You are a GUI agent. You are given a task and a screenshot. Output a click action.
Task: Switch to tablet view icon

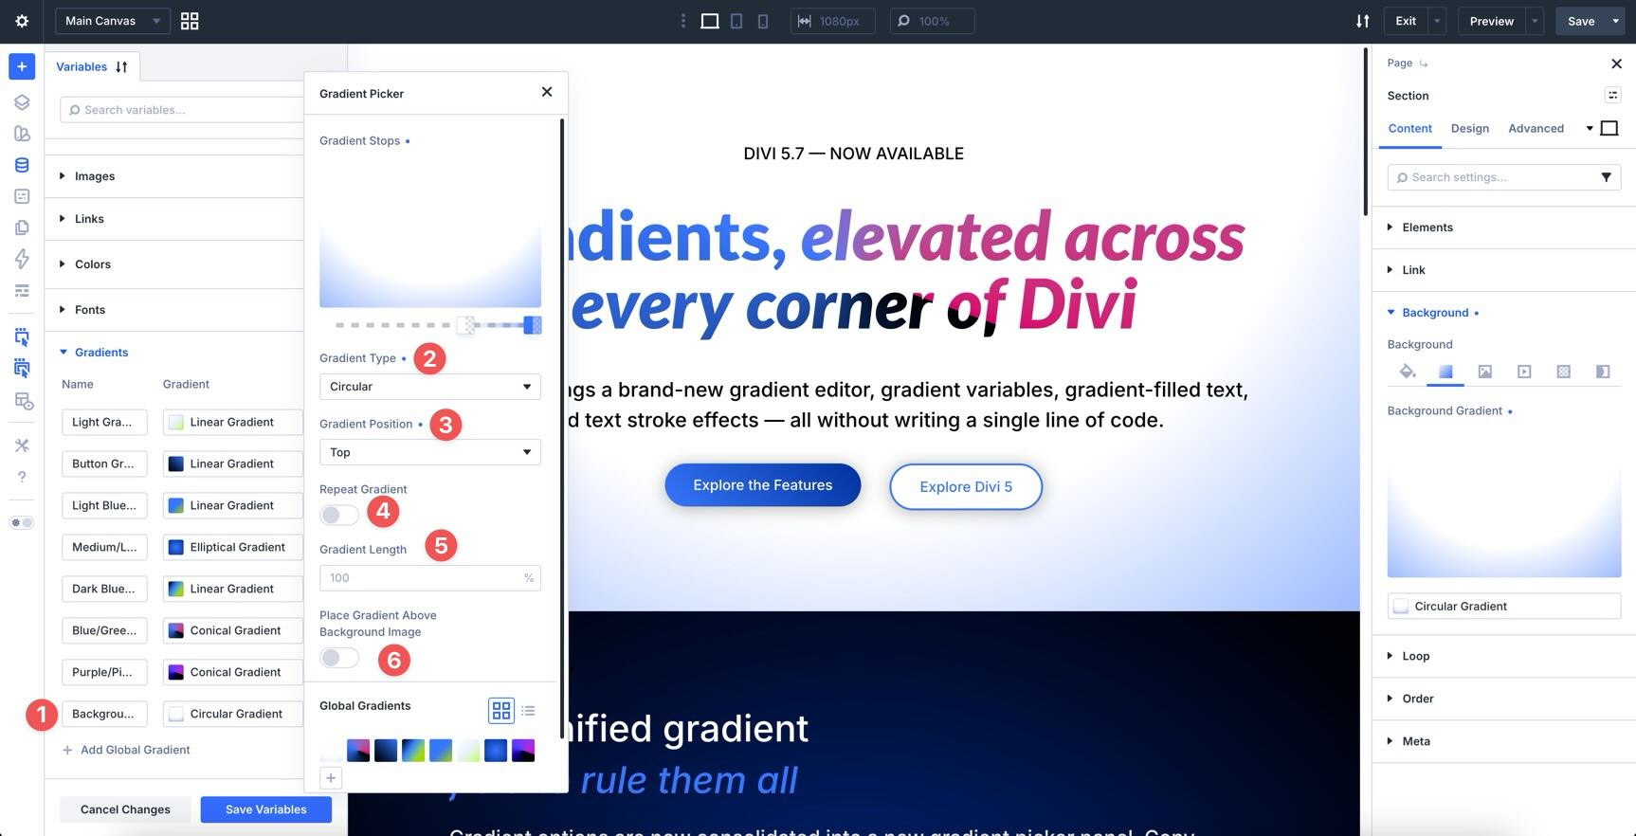click(736, 21)
